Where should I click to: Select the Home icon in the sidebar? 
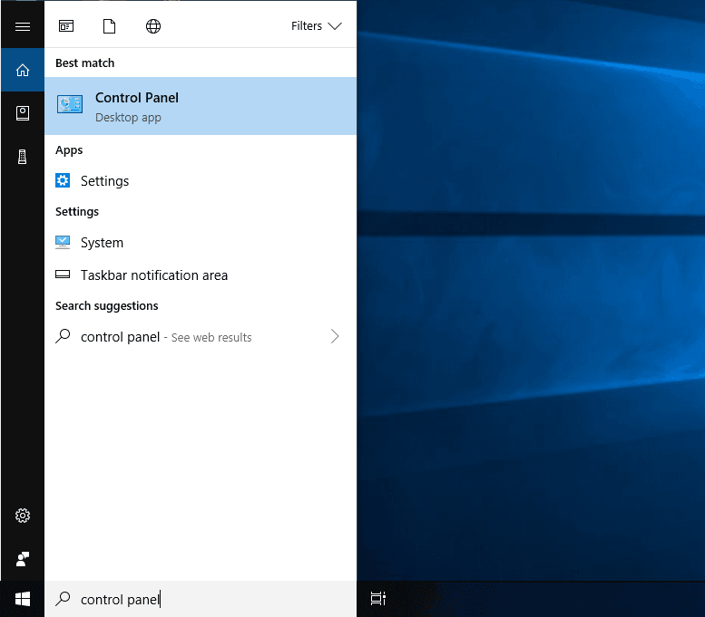23,70
